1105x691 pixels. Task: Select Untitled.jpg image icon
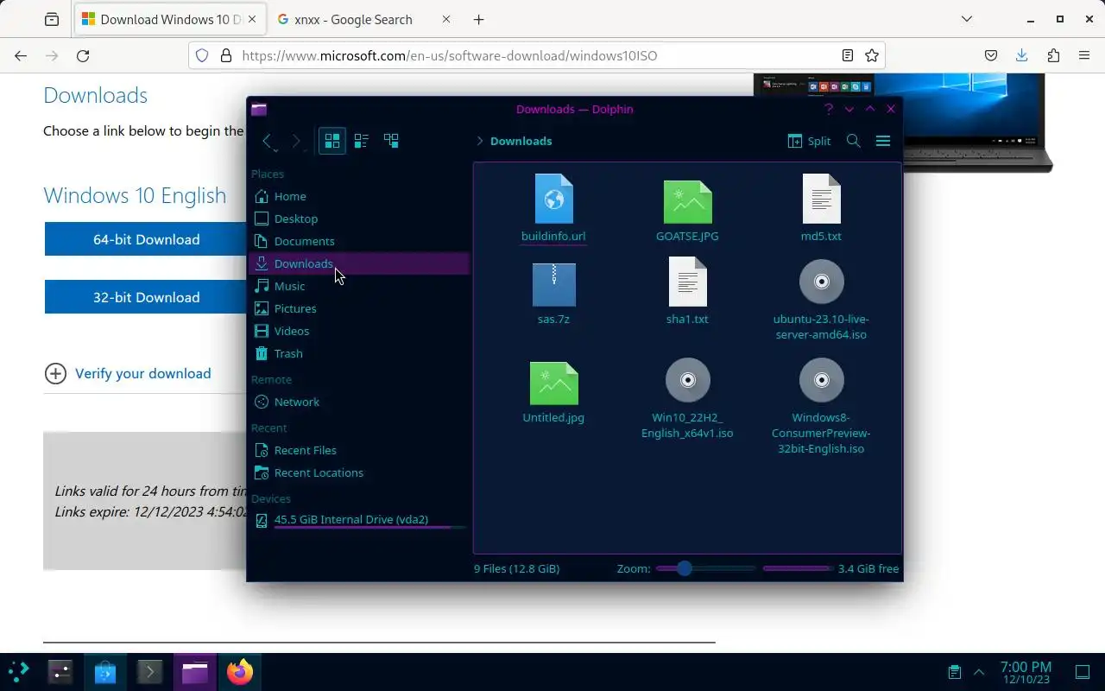(x=553, y=384)
